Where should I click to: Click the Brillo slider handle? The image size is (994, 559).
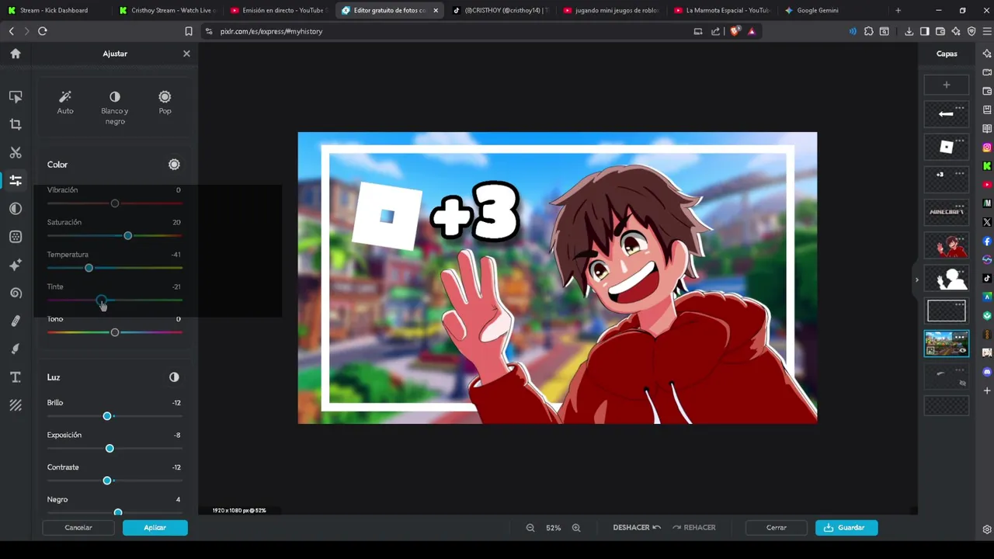pyautogui.click(x=107, y=416)
